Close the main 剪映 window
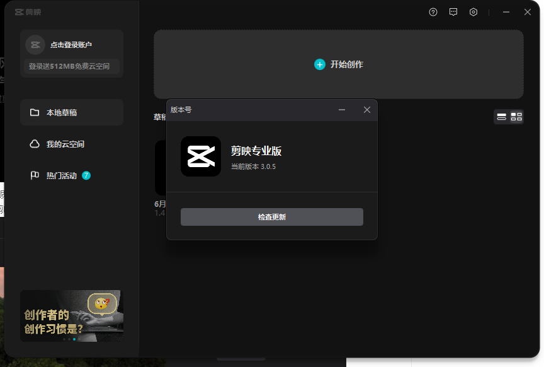This screenshot has height=367, width=544. (x=528, y=12)
